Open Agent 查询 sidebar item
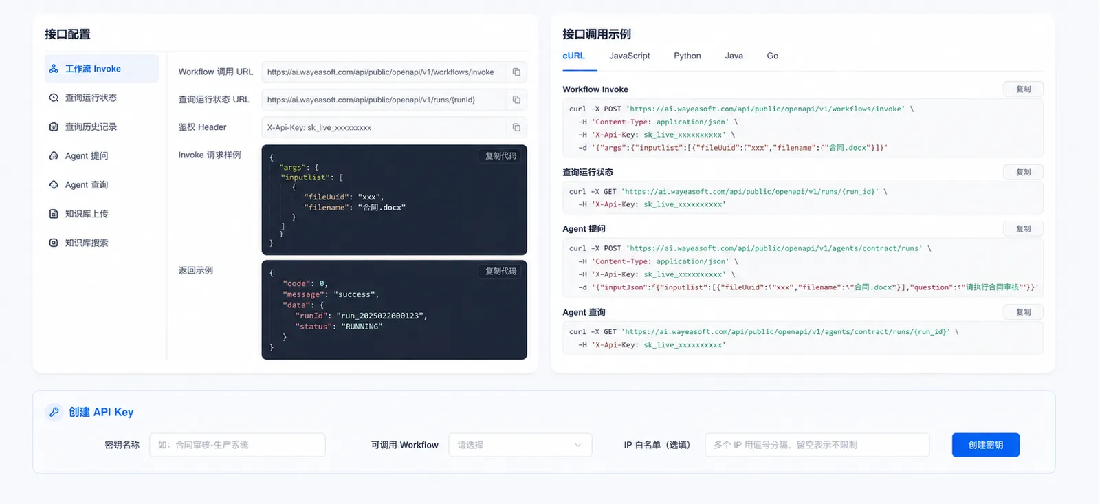This screenshot has height=504, width=1100. [x=102, y=184]
